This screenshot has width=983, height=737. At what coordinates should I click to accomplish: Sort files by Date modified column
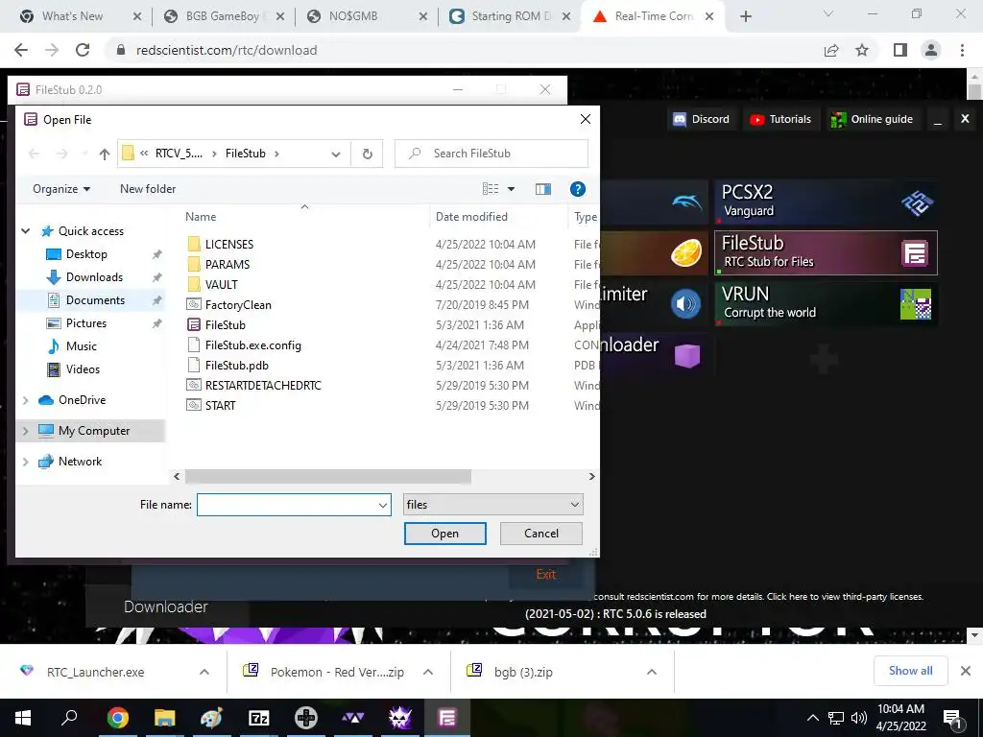(471, 217)
